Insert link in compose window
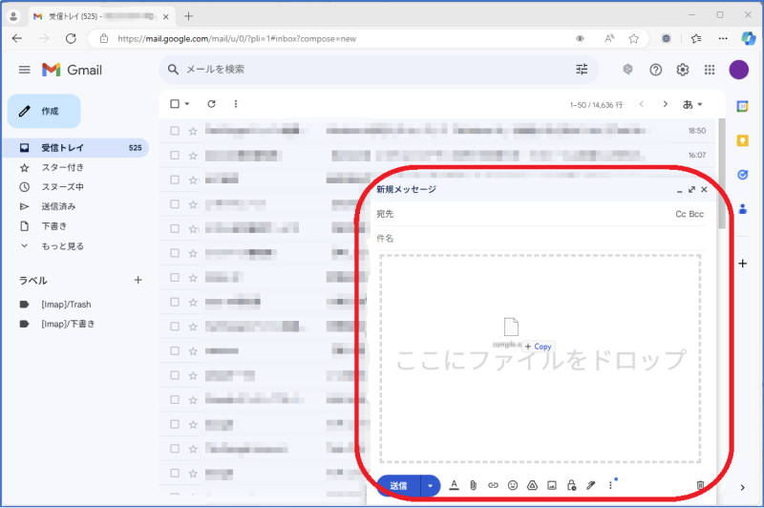Viewport: 764px width, 508px height. (493, 485)
